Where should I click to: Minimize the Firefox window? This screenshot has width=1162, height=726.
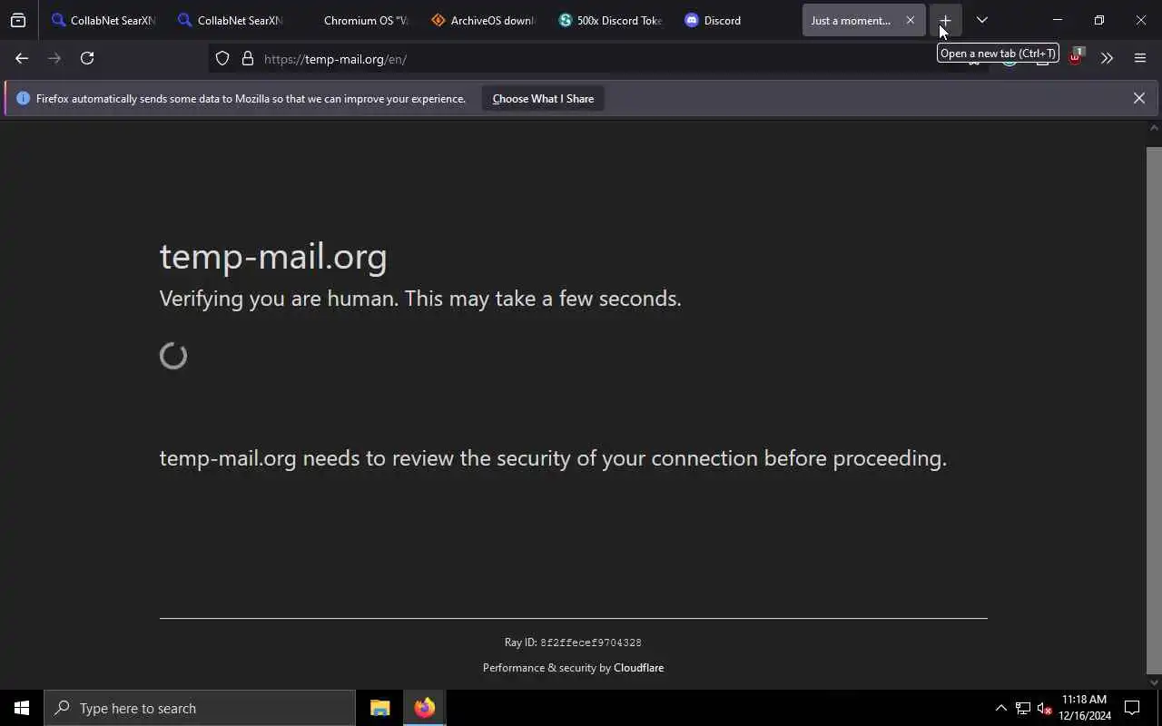(1057, 20)
